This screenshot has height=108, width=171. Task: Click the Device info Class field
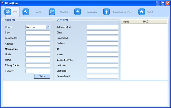coord(103,33)
